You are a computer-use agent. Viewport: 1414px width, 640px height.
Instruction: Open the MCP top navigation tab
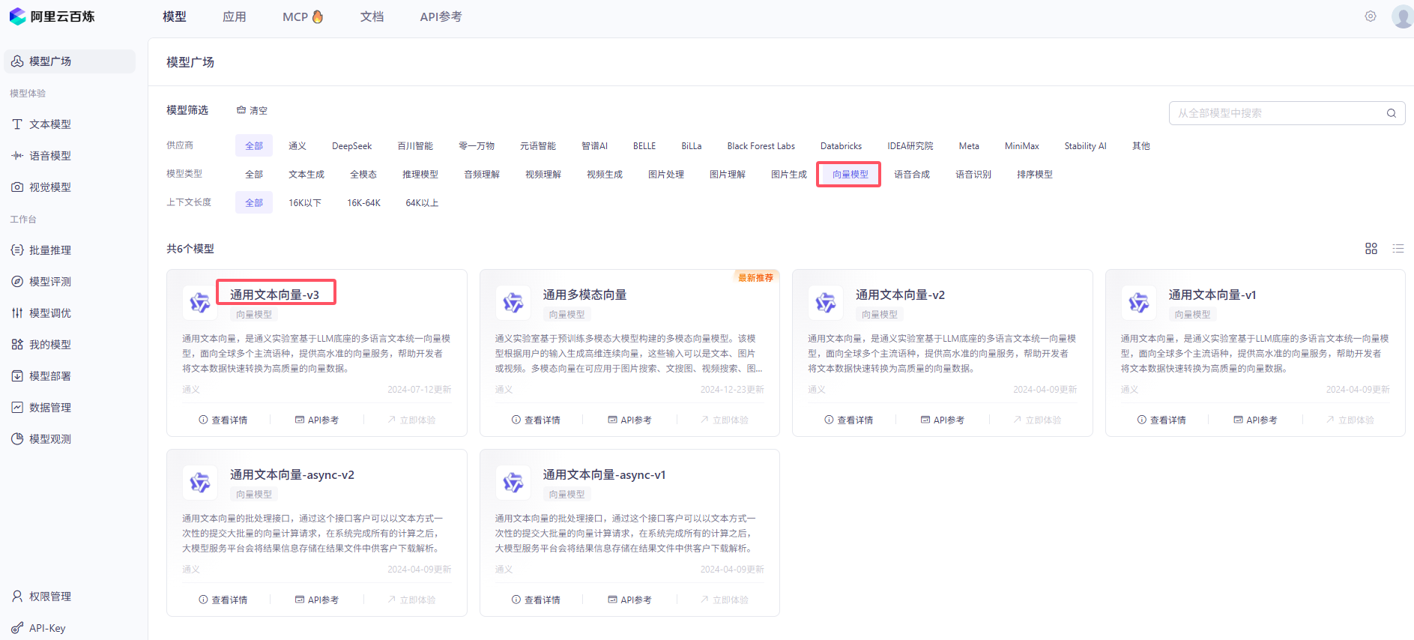302,16
